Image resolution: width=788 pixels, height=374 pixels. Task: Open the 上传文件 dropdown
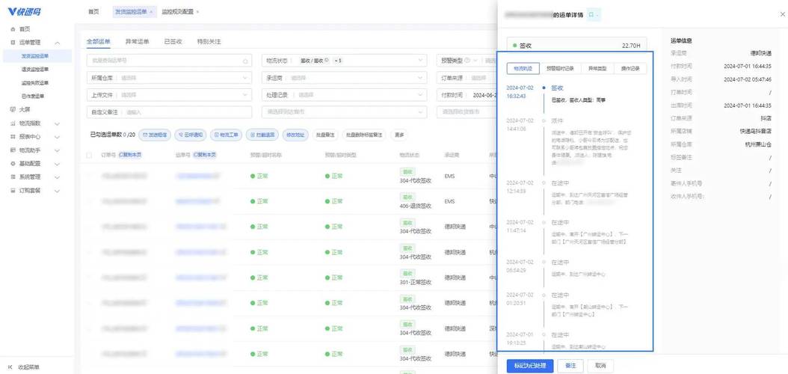(x=170, y=95)
